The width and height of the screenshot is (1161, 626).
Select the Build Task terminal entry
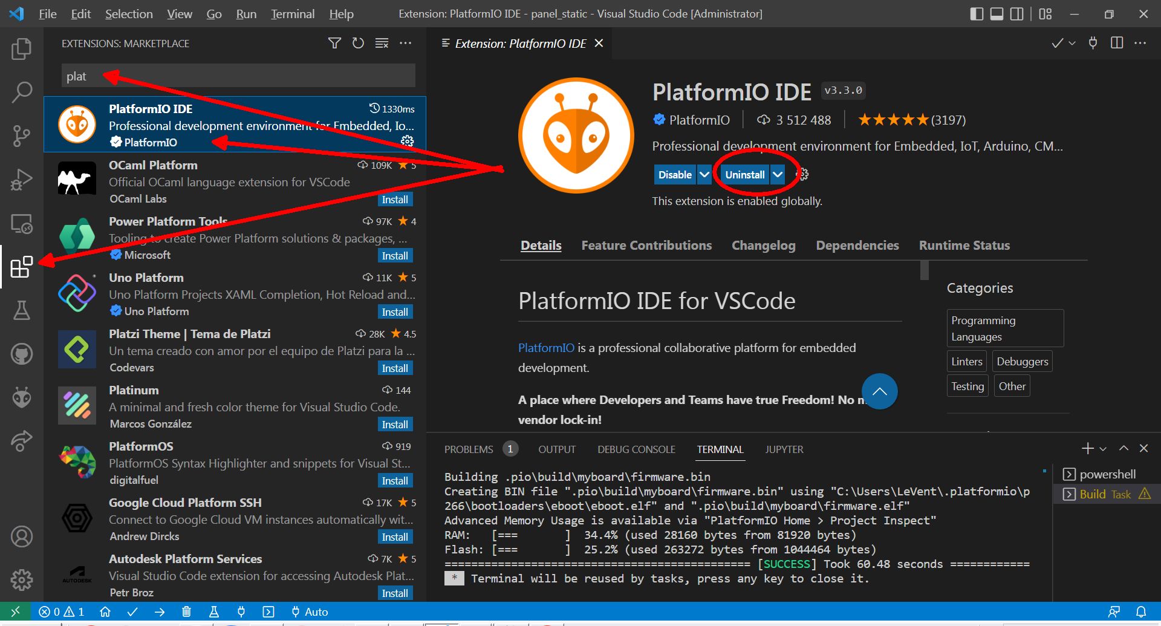(1107, 494)
